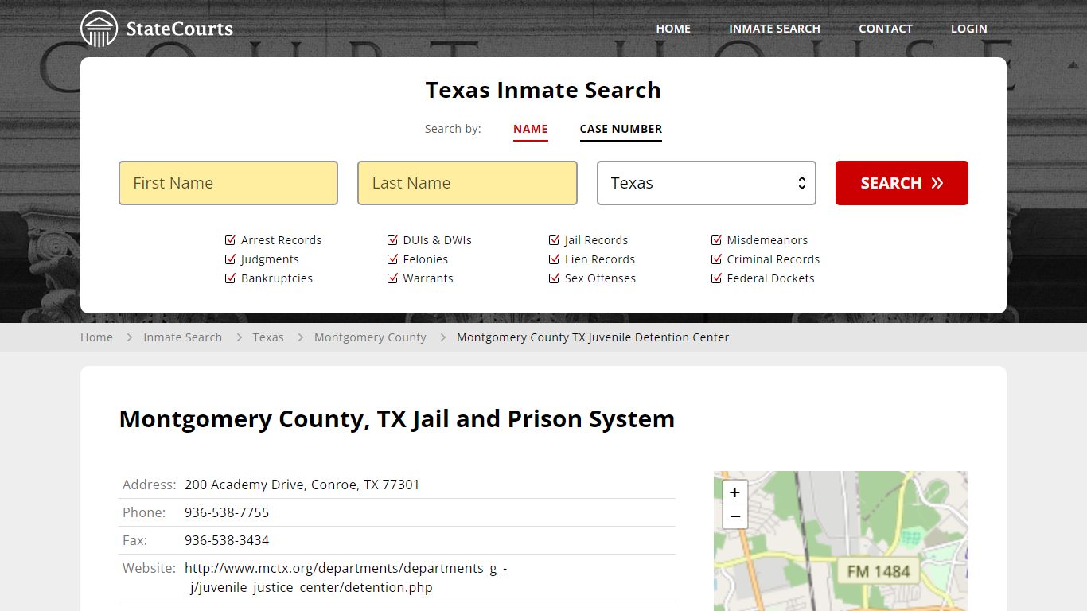Focus the First Name input field

pos(228,183)
